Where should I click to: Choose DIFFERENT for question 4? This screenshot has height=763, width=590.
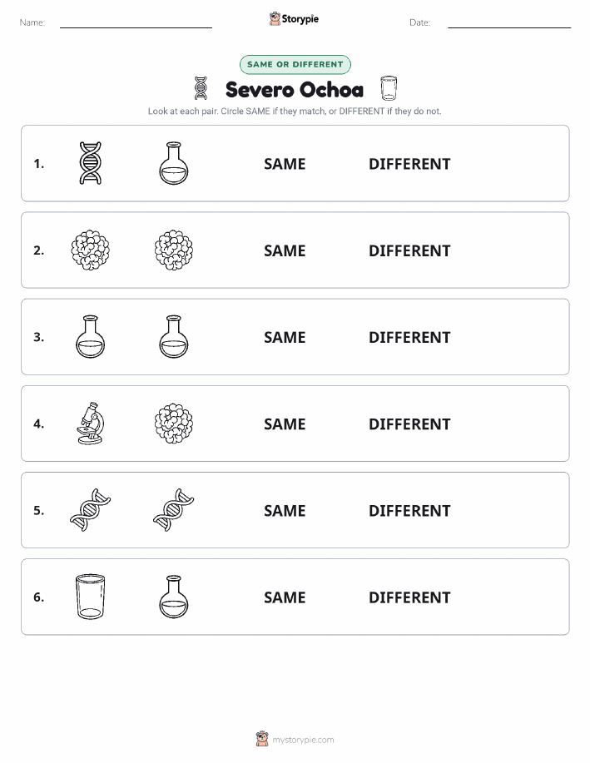[x=409, y=424]
